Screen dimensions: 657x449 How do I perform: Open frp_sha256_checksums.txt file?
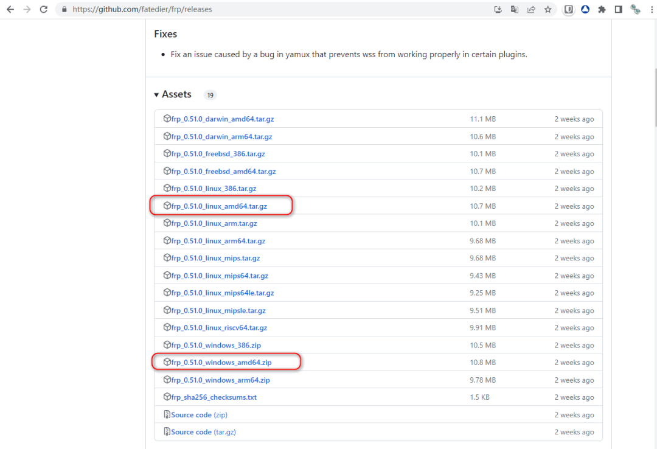click(214, 397)
